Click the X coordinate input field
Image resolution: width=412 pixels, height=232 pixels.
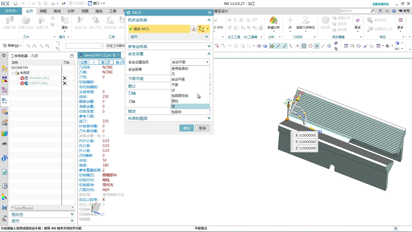[308, 135]
